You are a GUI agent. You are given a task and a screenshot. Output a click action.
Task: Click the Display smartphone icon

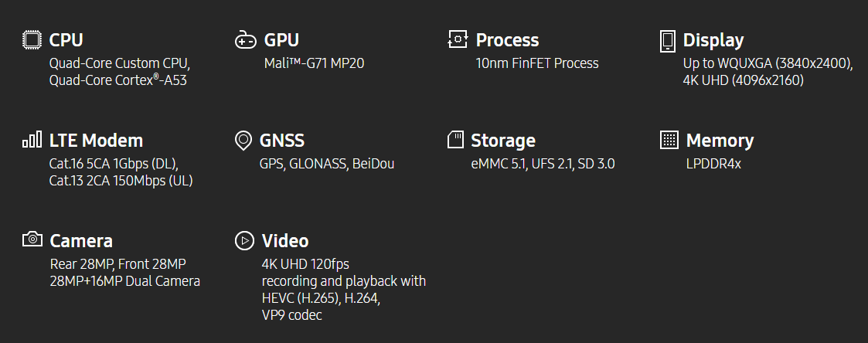(667, 40)
